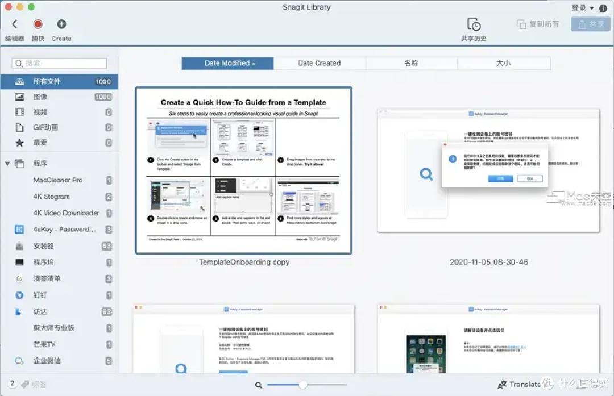
Task: Click the 4uKey app icon
Action: [x=19, y=230]
